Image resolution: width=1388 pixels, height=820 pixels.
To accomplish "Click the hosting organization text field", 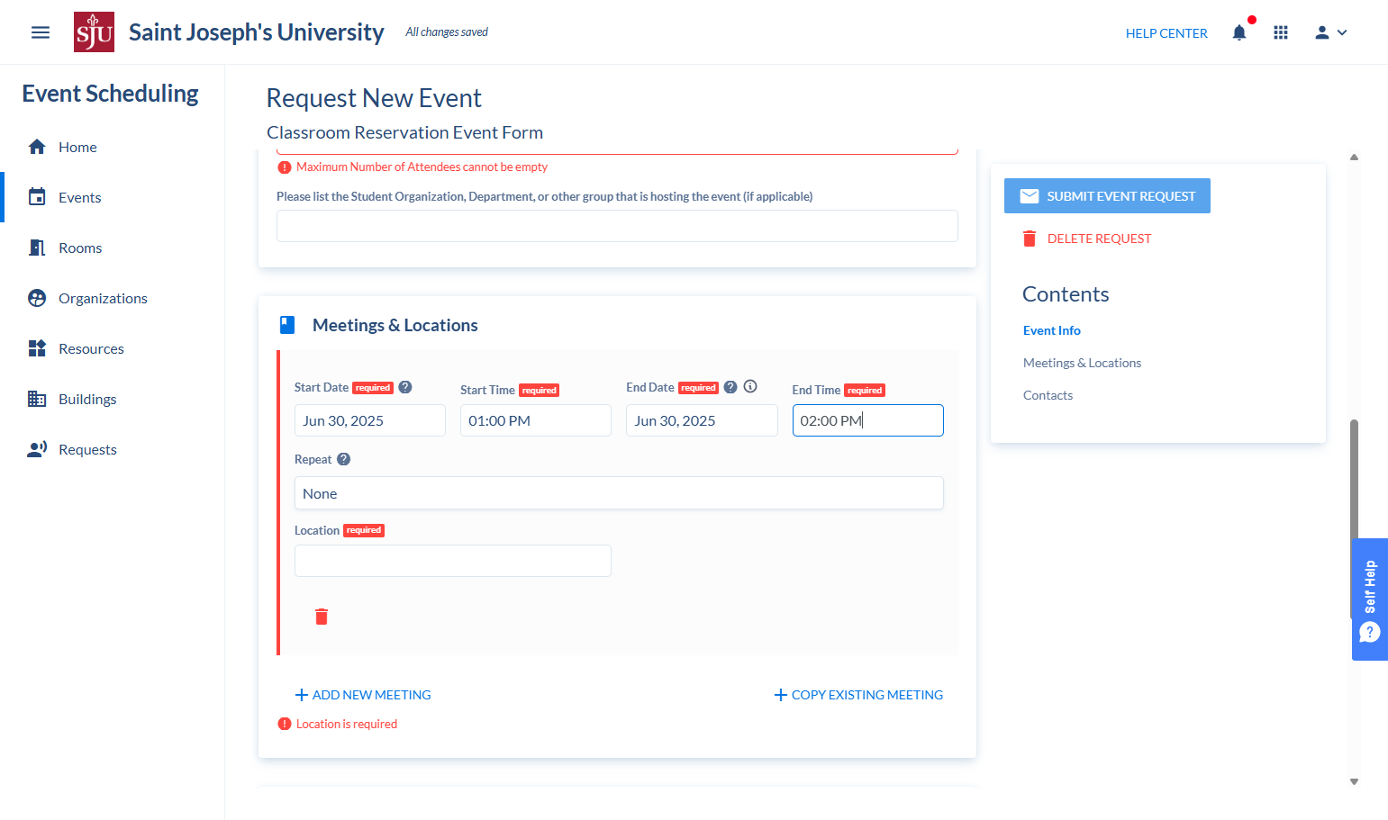I will 617,226.
